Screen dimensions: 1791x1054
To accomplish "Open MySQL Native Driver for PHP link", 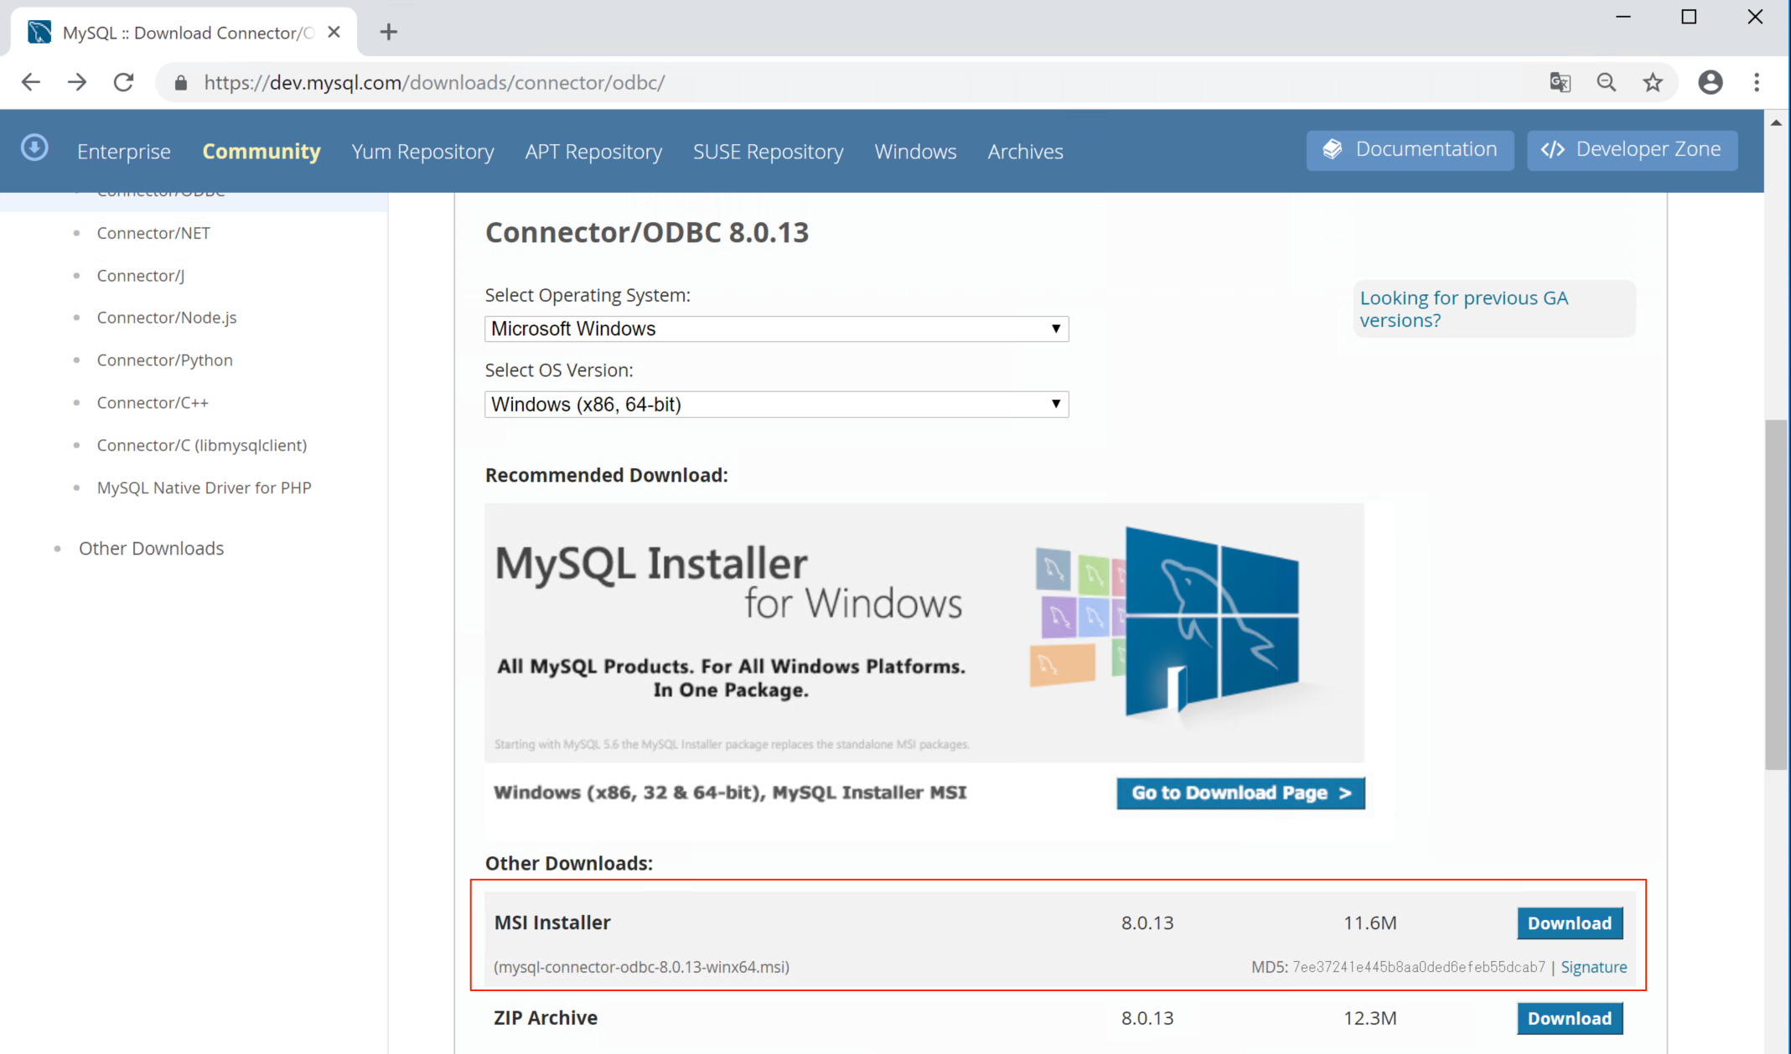I will point(204,488).
